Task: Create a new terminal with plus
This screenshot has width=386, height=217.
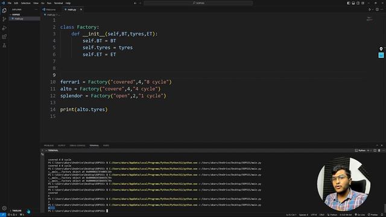Action: (368, 150)
